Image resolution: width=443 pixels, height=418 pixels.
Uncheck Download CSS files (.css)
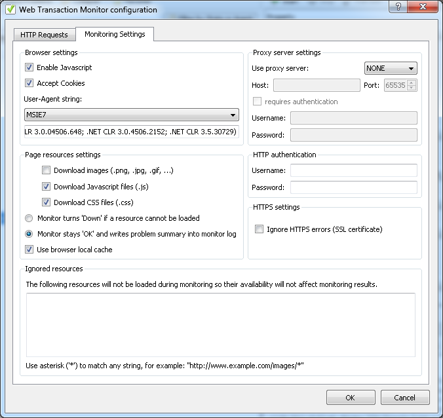point(46,202)
